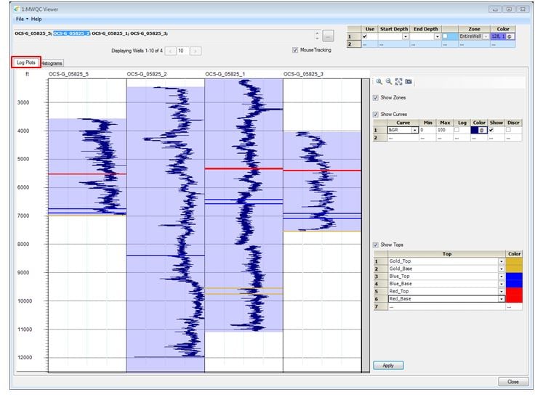Click the log plot vertical scrollbar
This screenshot has width=543, height=397.
(x=366, y=226)
